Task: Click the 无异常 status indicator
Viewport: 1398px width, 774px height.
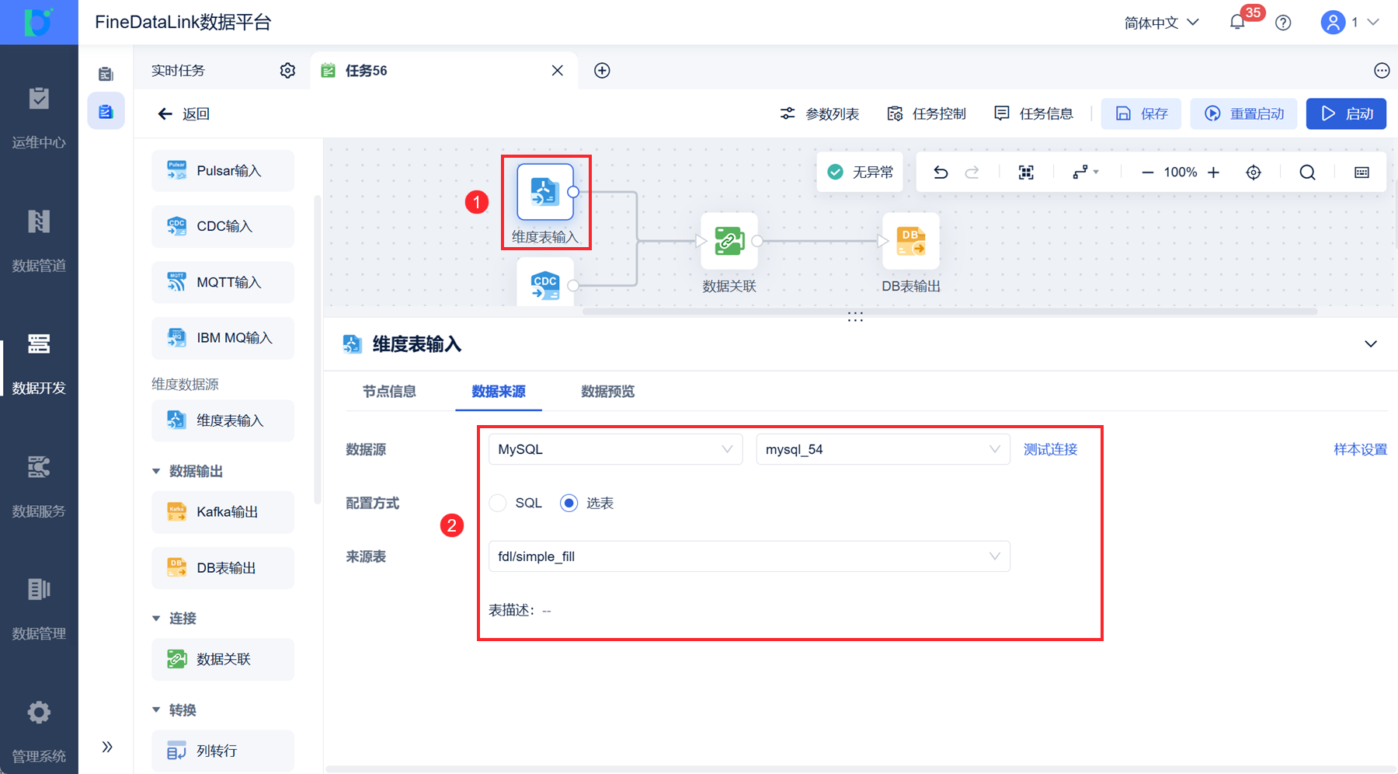Action: point(860,173)
